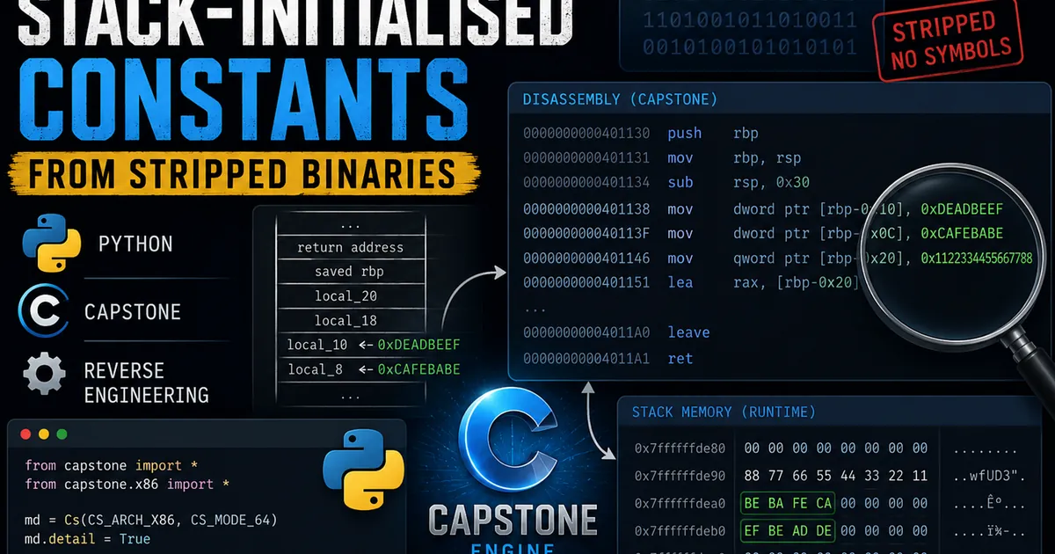Image resolution: width=1055 pixels, height=554 pixels.
Task: Click the REVERSE ENGINEERING label
Action: [x=146, y=382]
